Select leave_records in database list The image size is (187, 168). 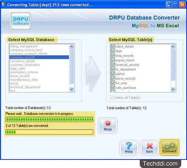click(x=39, y=76)
